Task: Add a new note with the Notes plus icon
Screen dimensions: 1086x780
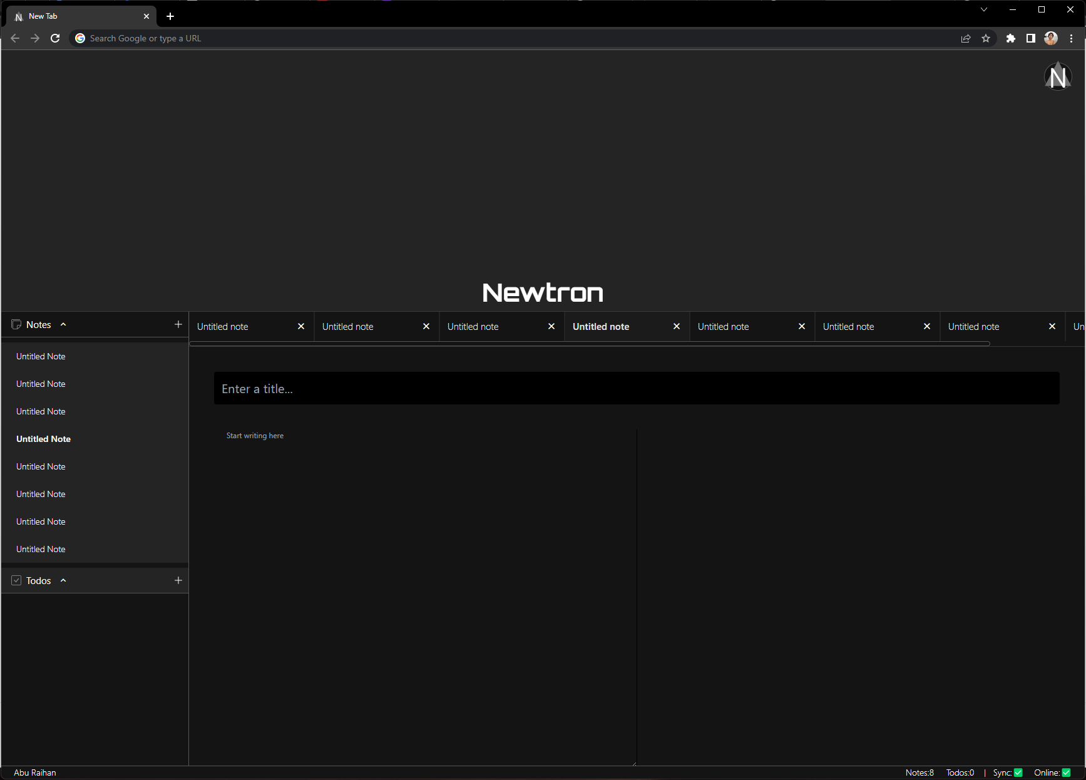Action: [178, 324]
